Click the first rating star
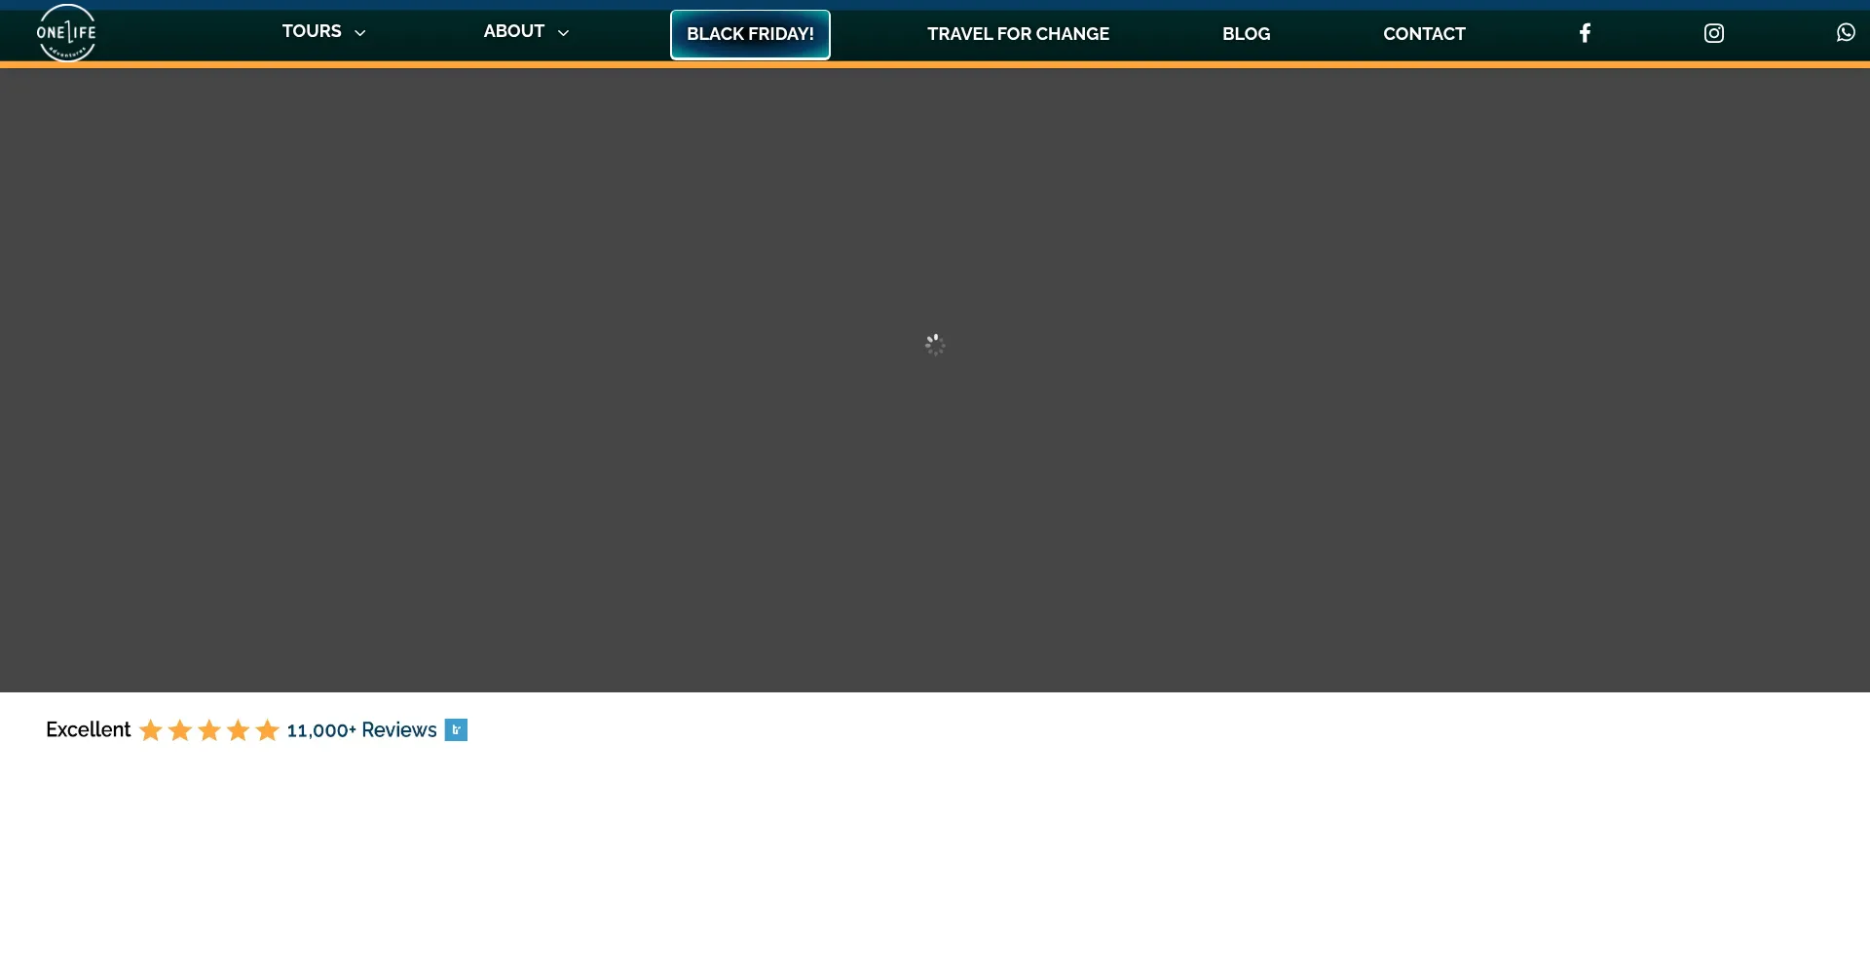 151,730
